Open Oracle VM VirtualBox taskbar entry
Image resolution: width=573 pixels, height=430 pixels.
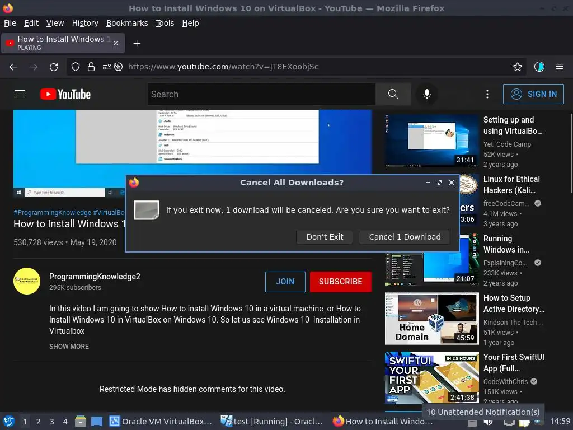point(161,422)
